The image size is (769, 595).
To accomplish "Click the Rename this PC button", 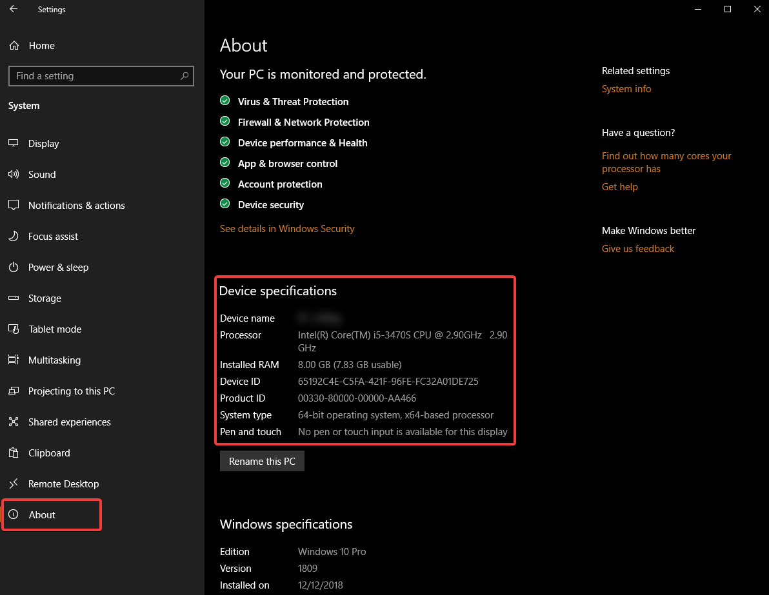I will (x=262, y=461).
